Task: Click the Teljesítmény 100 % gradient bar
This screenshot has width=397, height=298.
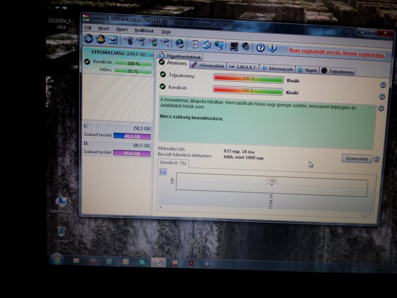Action: click(x=249, y=78)
